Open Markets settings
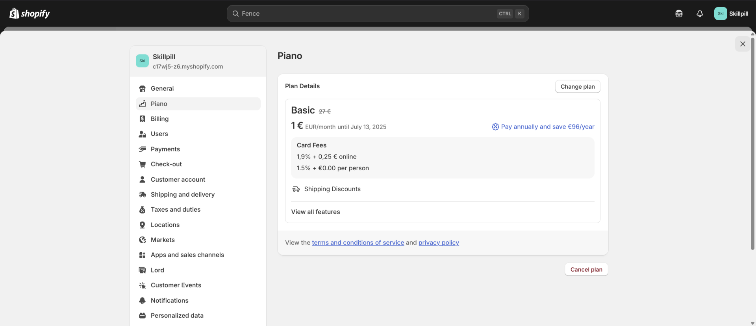Viewport: 756px width, 326px height. (x=198, y=240)
